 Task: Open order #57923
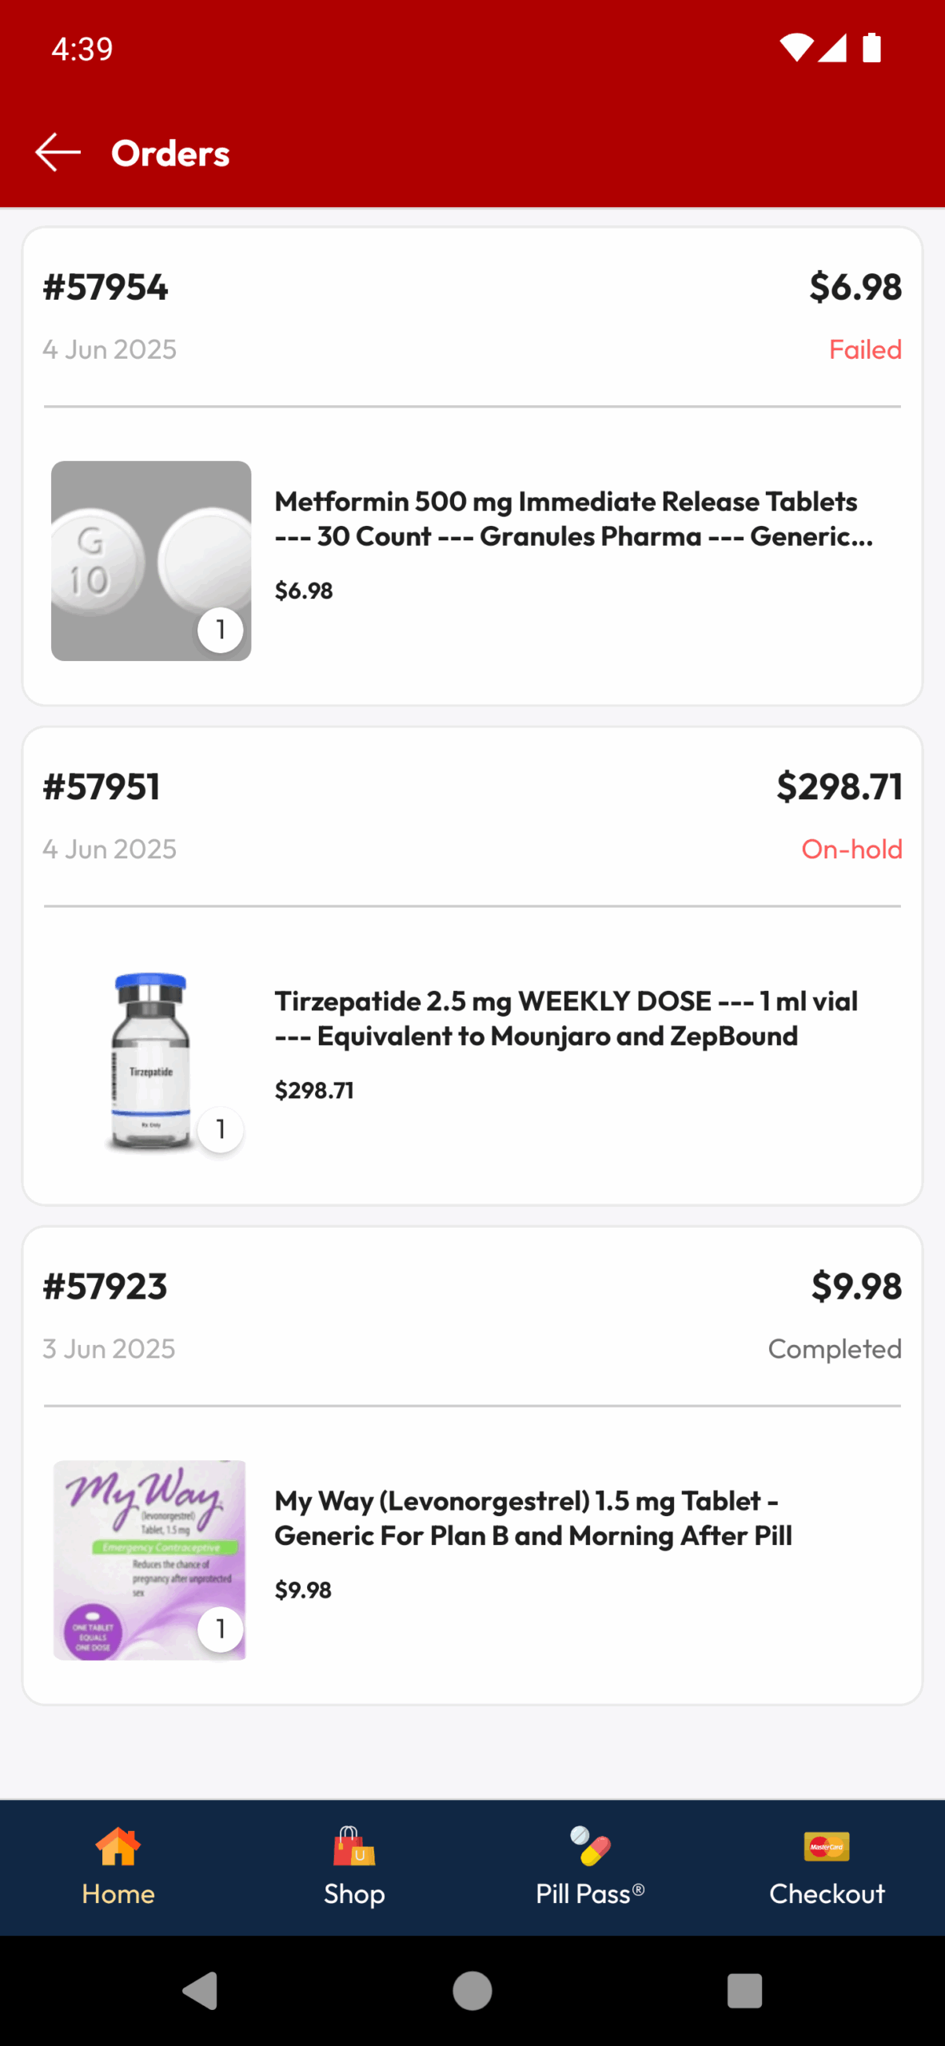[105, 1286]
